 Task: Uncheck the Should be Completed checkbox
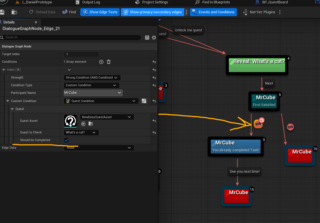[66, 140]
